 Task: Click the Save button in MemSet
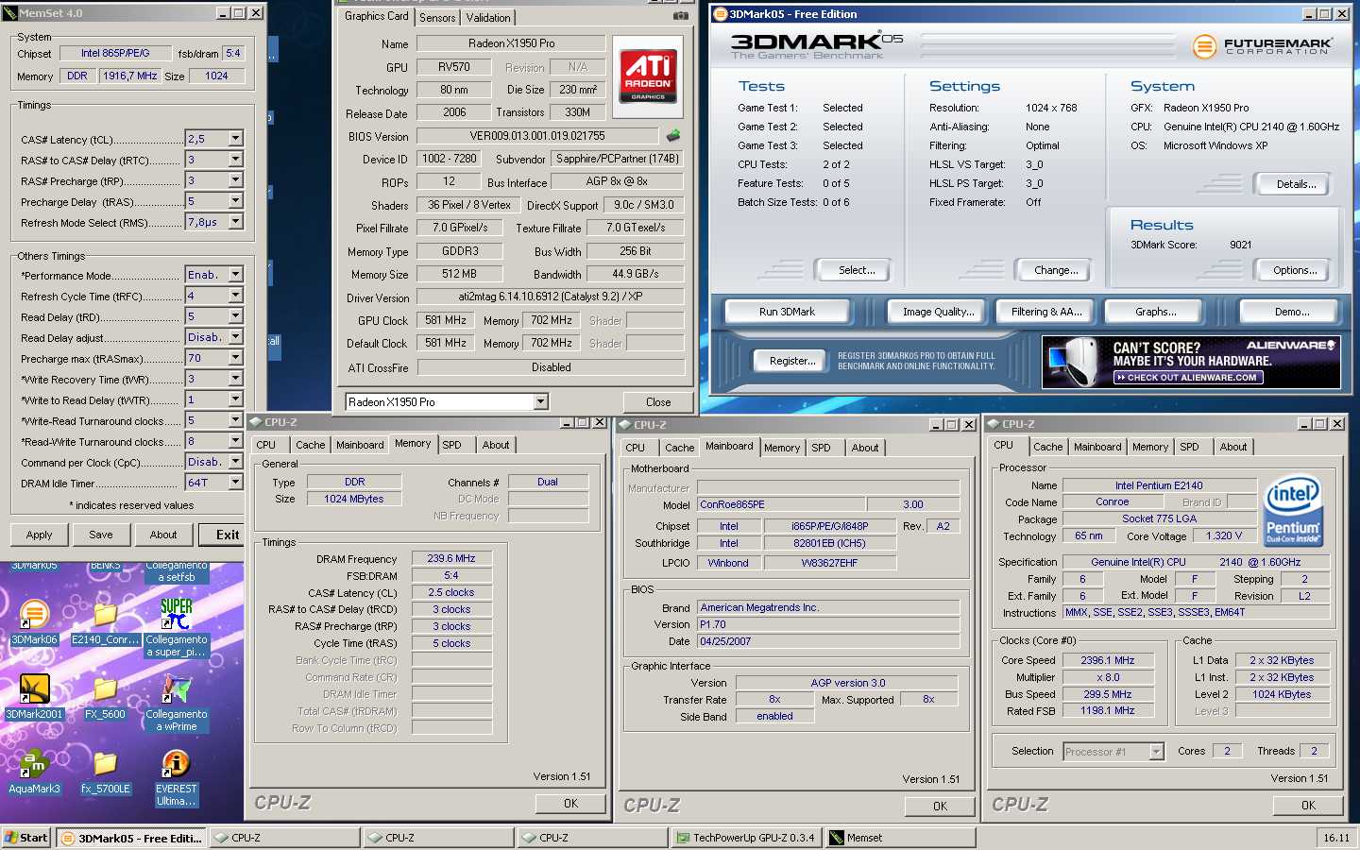pyautogui.click(x=101, y=535)
